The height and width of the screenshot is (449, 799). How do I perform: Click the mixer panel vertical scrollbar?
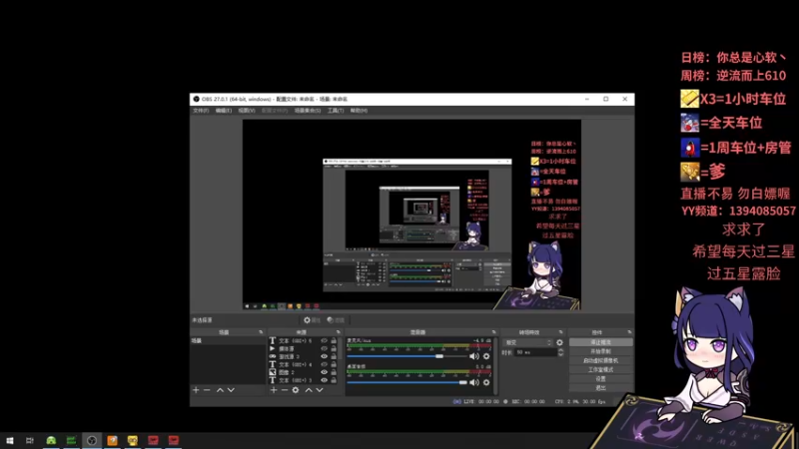coord(494,364)
